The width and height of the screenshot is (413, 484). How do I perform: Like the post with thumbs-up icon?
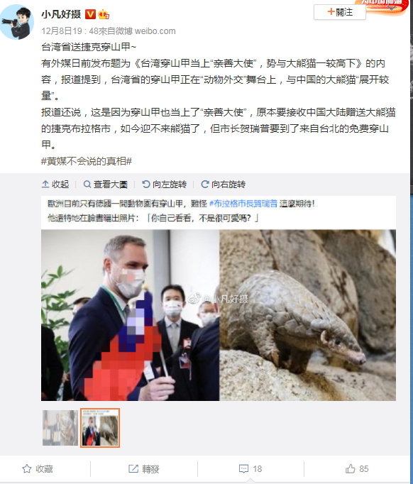pos(351,469)
